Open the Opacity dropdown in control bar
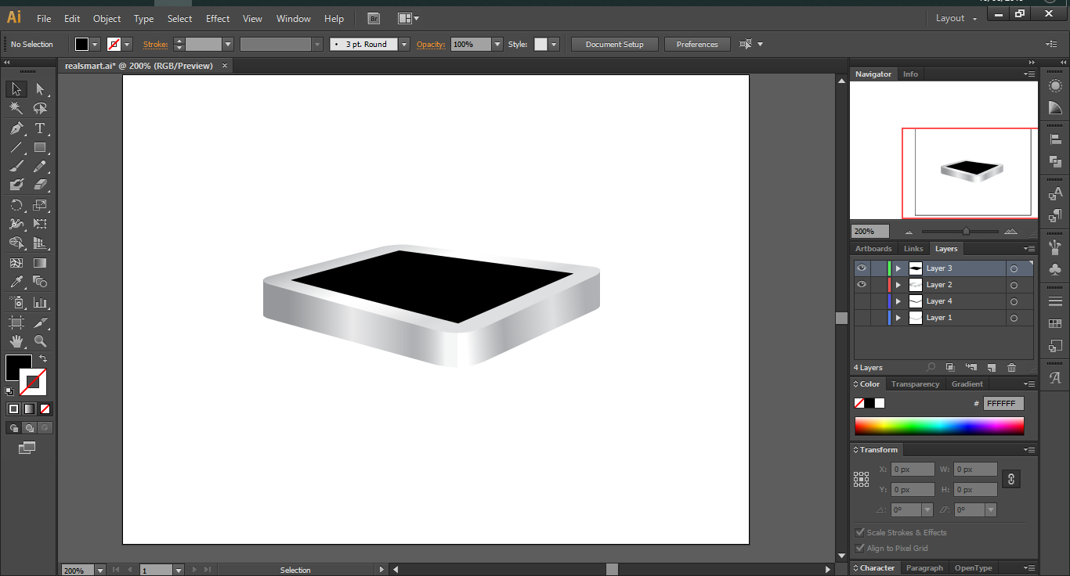This screenshot has width=1070, height=576. pos(497,45)
